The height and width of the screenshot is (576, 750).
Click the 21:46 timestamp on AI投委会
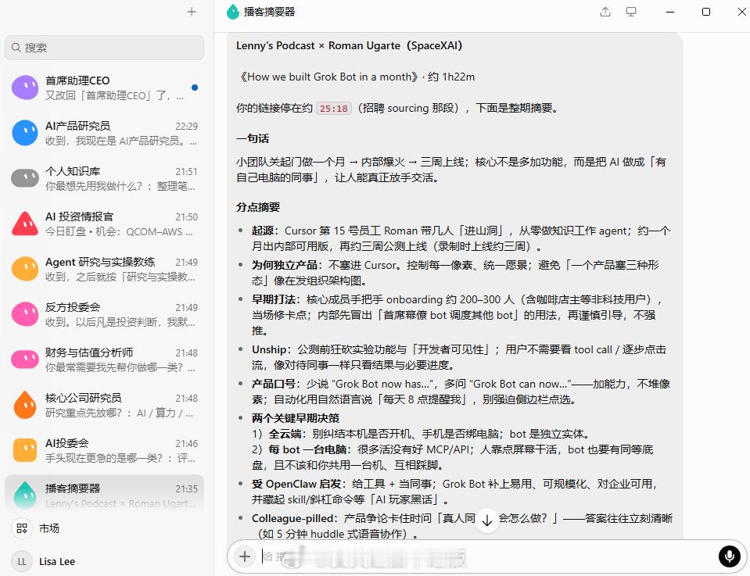(x=187, y=444)
